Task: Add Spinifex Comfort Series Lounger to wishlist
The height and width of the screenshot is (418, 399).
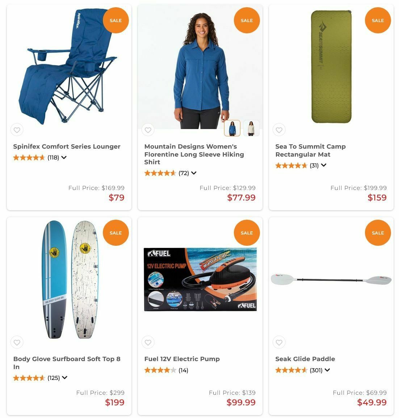Action: [x=17, y=130]
